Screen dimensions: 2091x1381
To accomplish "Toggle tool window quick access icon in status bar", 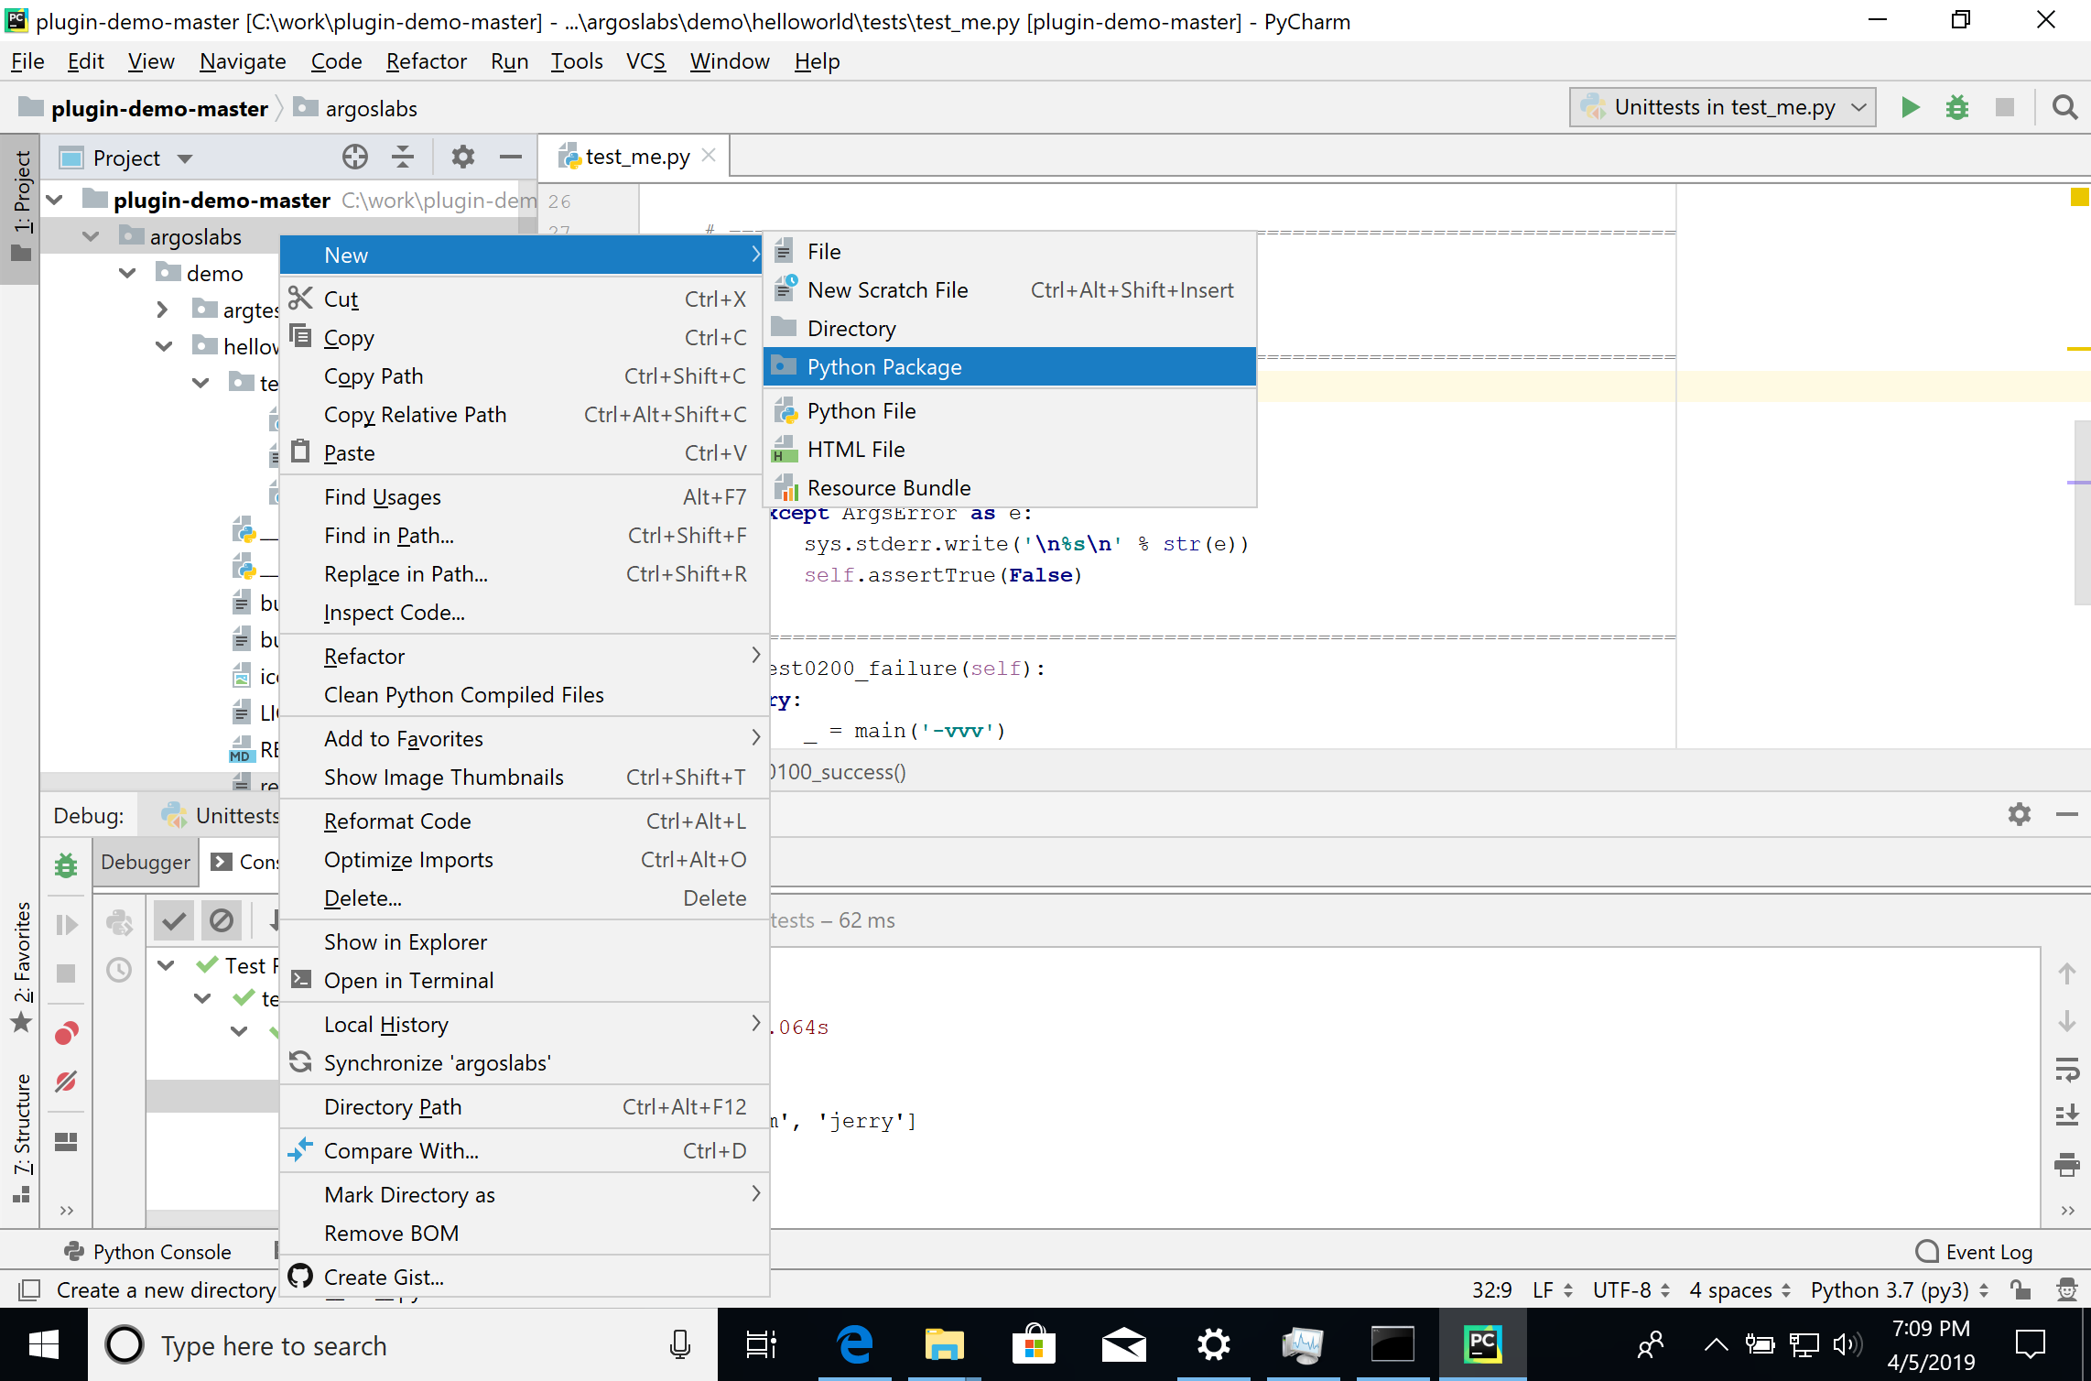I will [29, 1289].
